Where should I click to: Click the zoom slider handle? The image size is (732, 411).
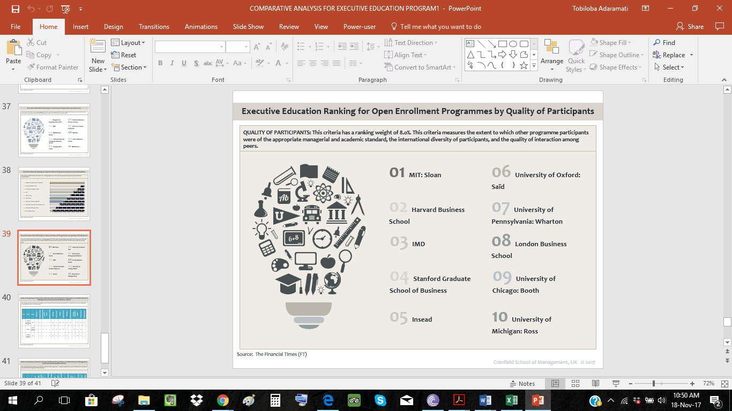point(654,384)
